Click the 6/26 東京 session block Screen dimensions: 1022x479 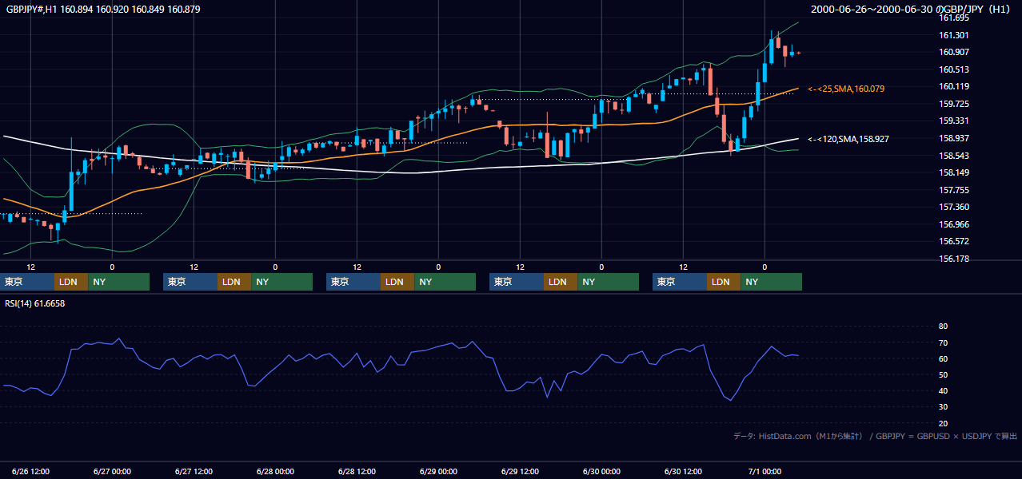27,282
